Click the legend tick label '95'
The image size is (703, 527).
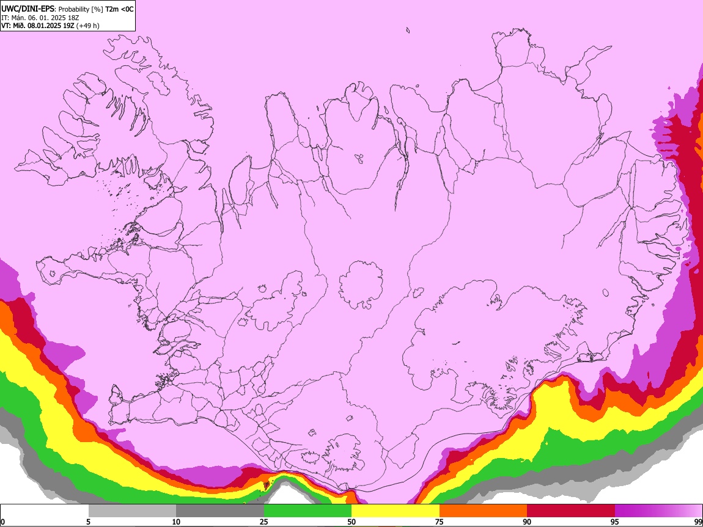[615, 522]
